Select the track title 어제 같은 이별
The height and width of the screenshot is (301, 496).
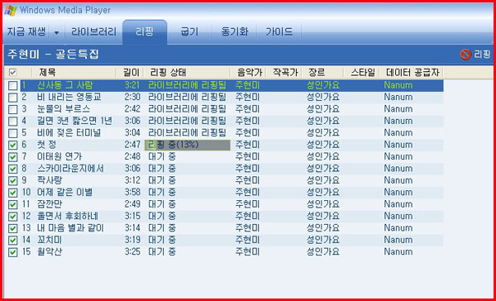point(64,193)
